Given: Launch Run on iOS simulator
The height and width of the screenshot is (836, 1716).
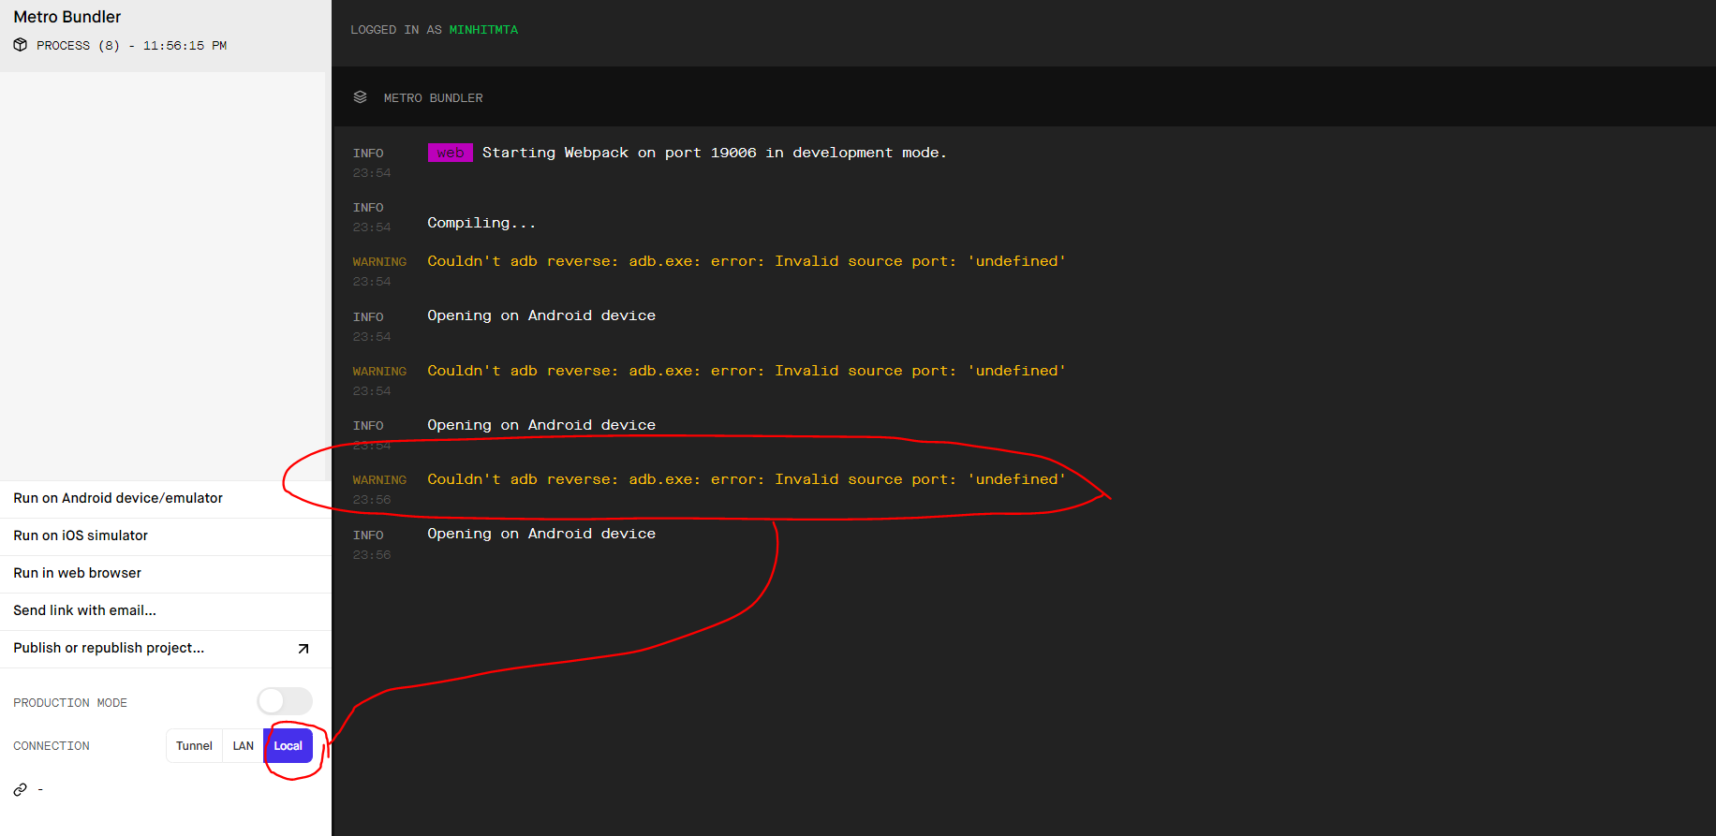Looking at the screenshot, I should click(81, 535).
